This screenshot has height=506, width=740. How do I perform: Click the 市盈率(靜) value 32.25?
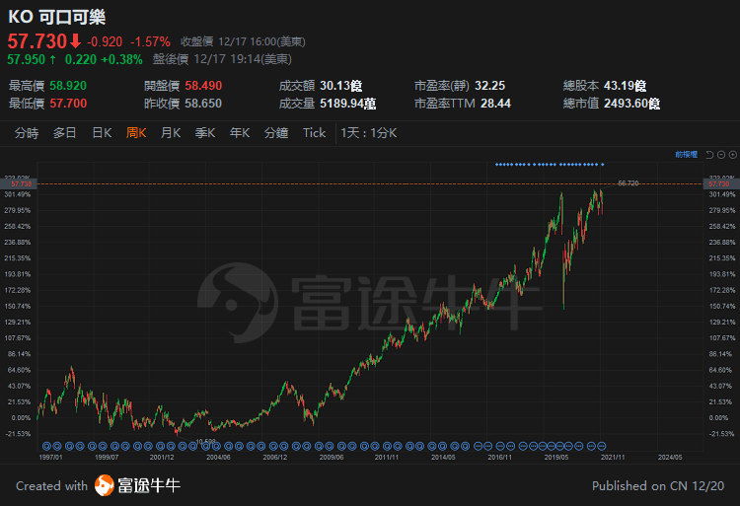[x=489, y=86]
